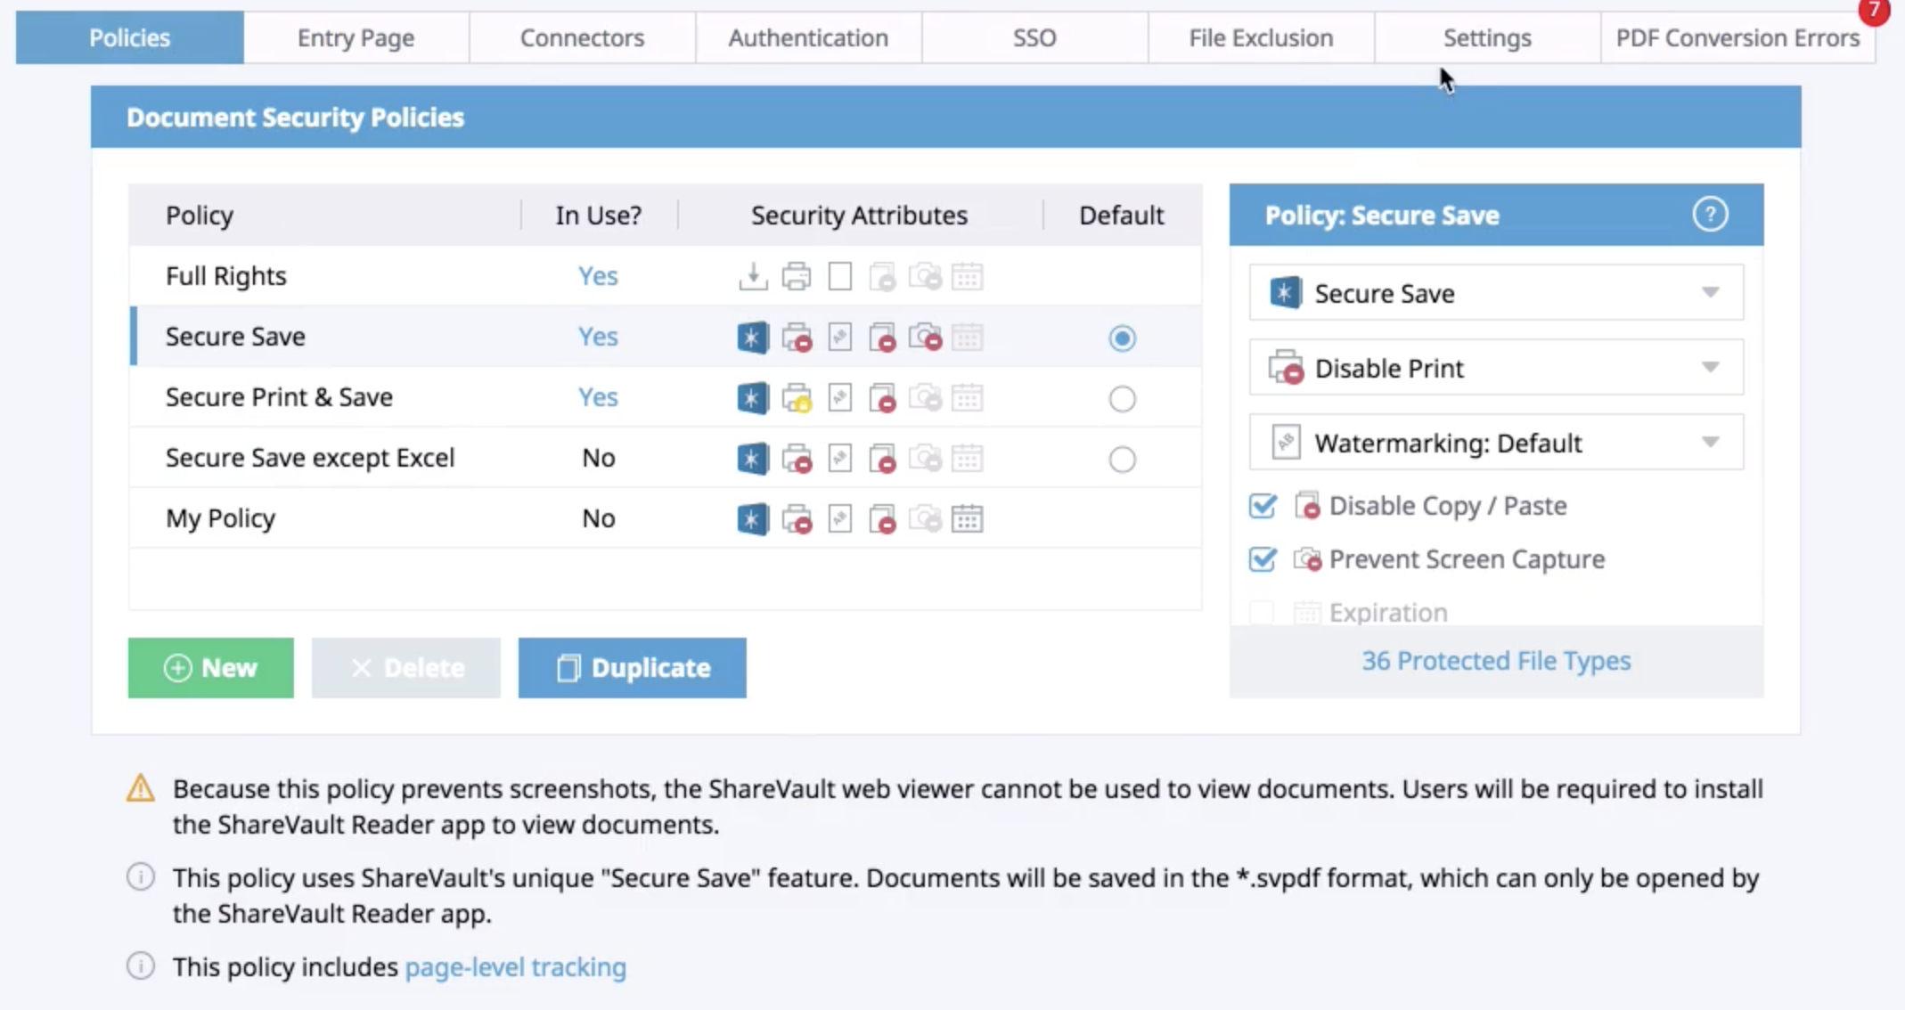Click the page-level tracking hyperlink
The image size is (1905, 1010).
pos(514,966)
